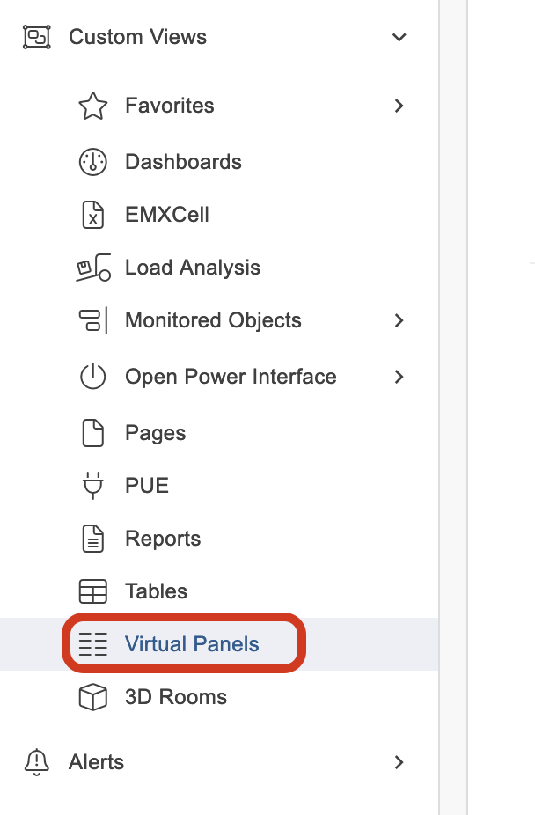Click the Custom Views section icon

[36, 37]
